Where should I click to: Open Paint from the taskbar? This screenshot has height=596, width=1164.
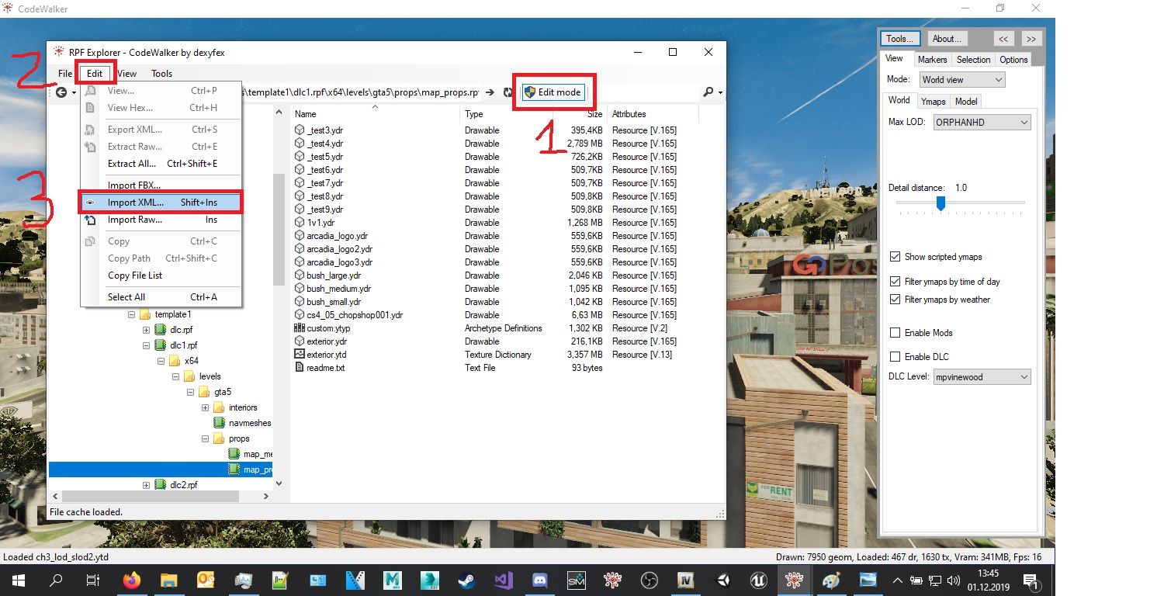pos(830,580)
